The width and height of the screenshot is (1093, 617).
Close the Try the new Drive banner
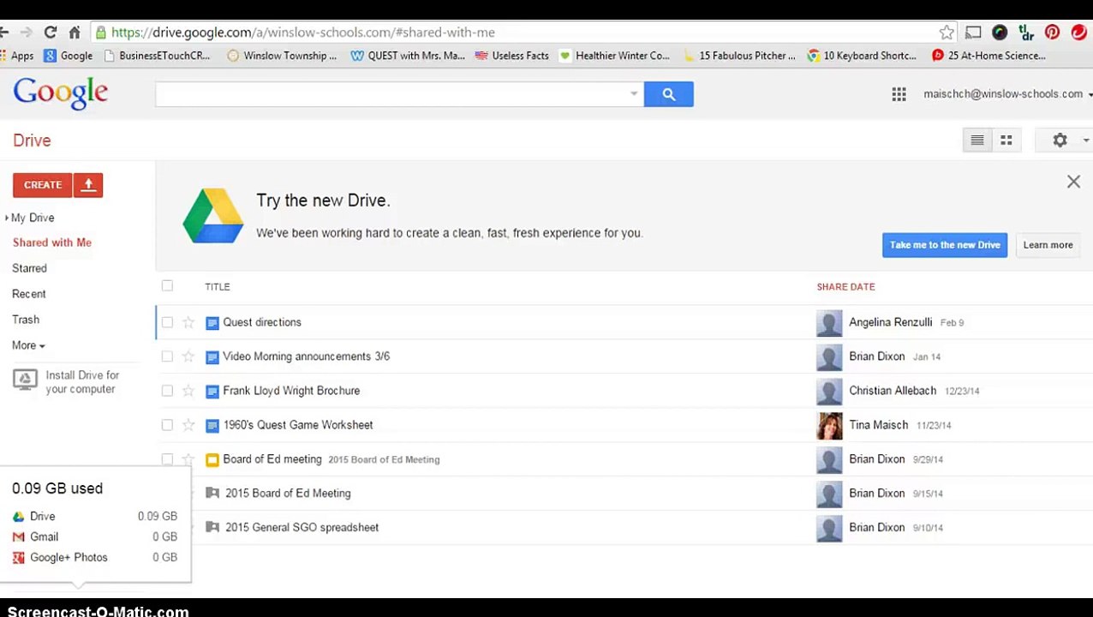pos(1073,182)
